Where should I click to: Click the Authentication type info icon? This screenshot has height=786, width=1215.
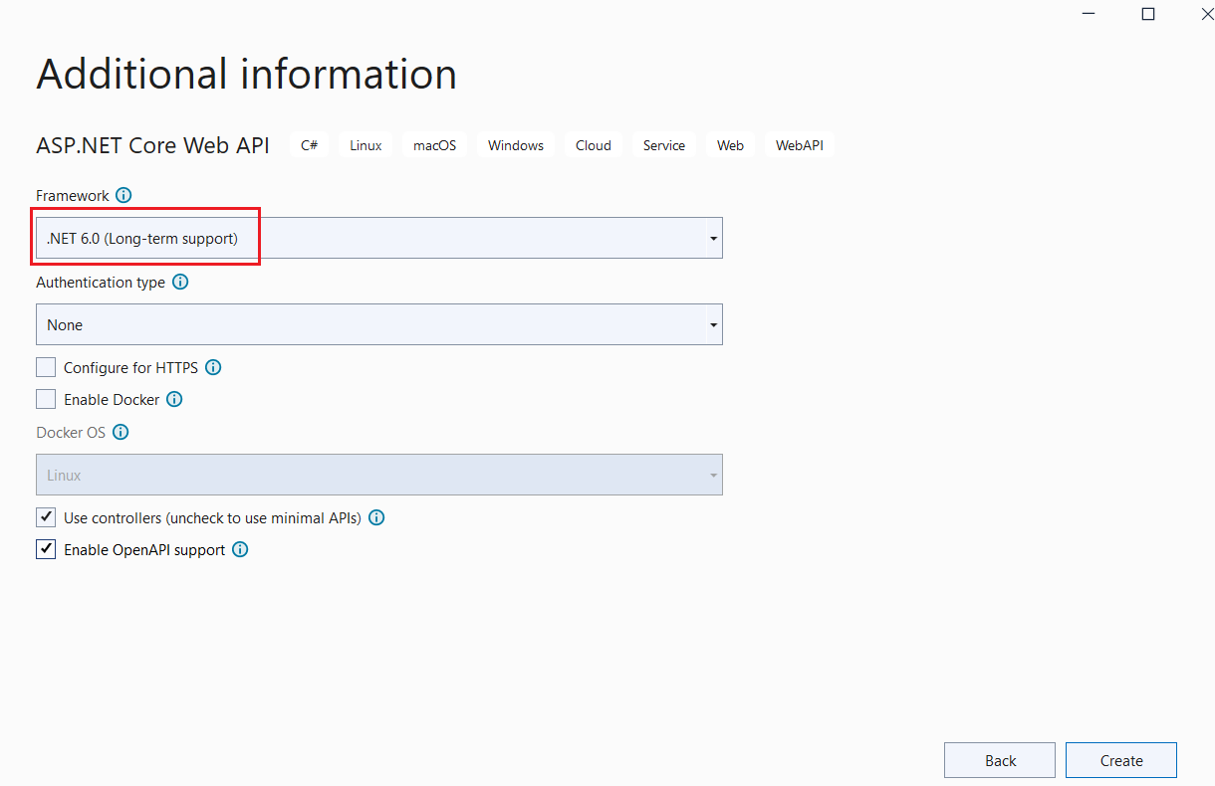180,282
